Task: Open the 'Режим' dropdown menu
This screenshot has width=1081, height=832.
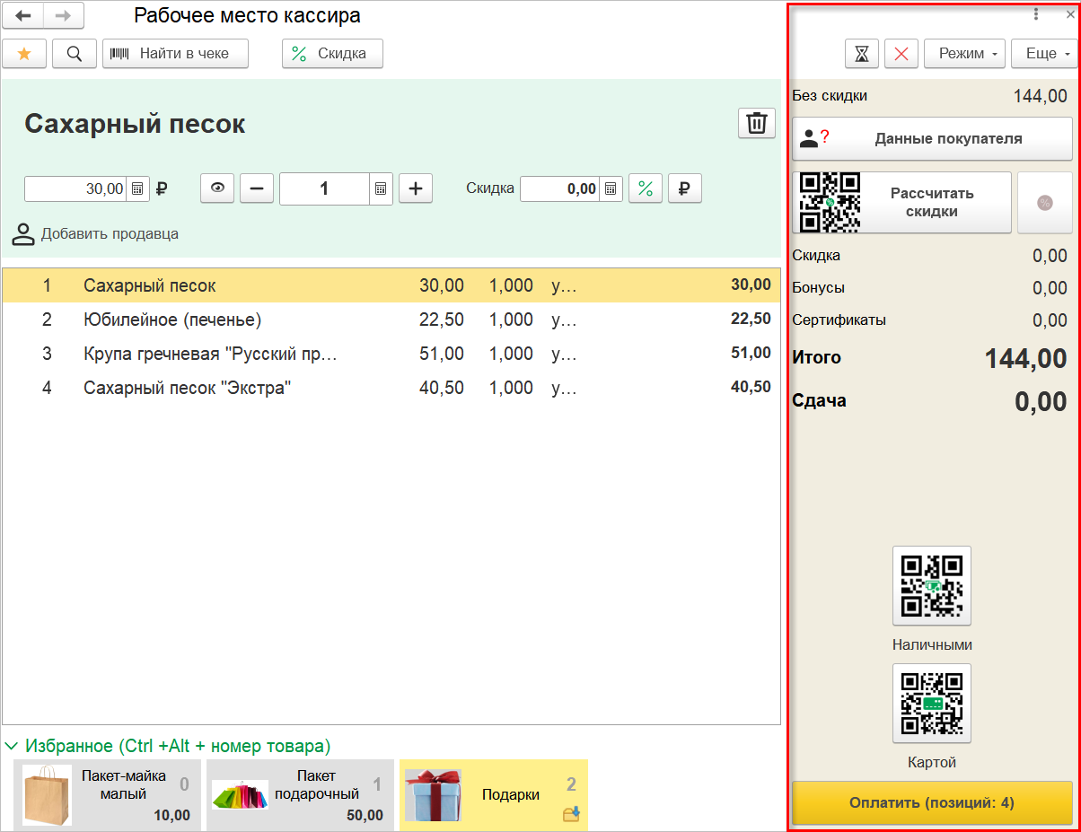Action: coord(965,54)
